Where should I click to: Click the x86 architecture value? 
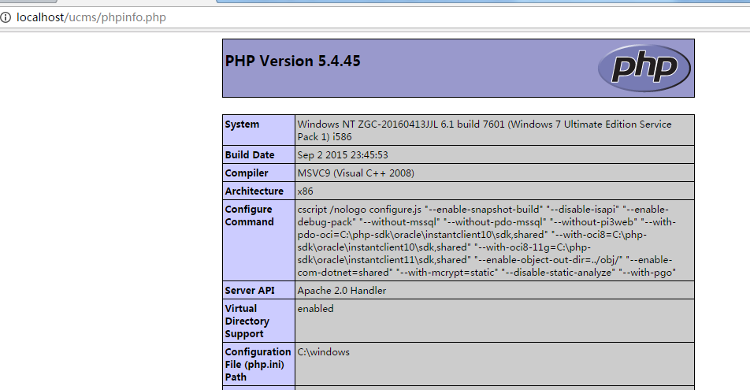305,191
